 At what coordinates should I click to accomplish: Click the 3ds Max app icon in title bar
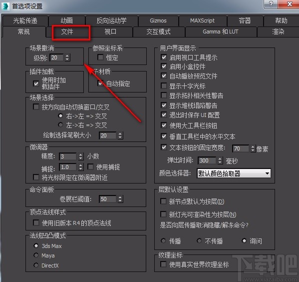[x=5, y=6]
